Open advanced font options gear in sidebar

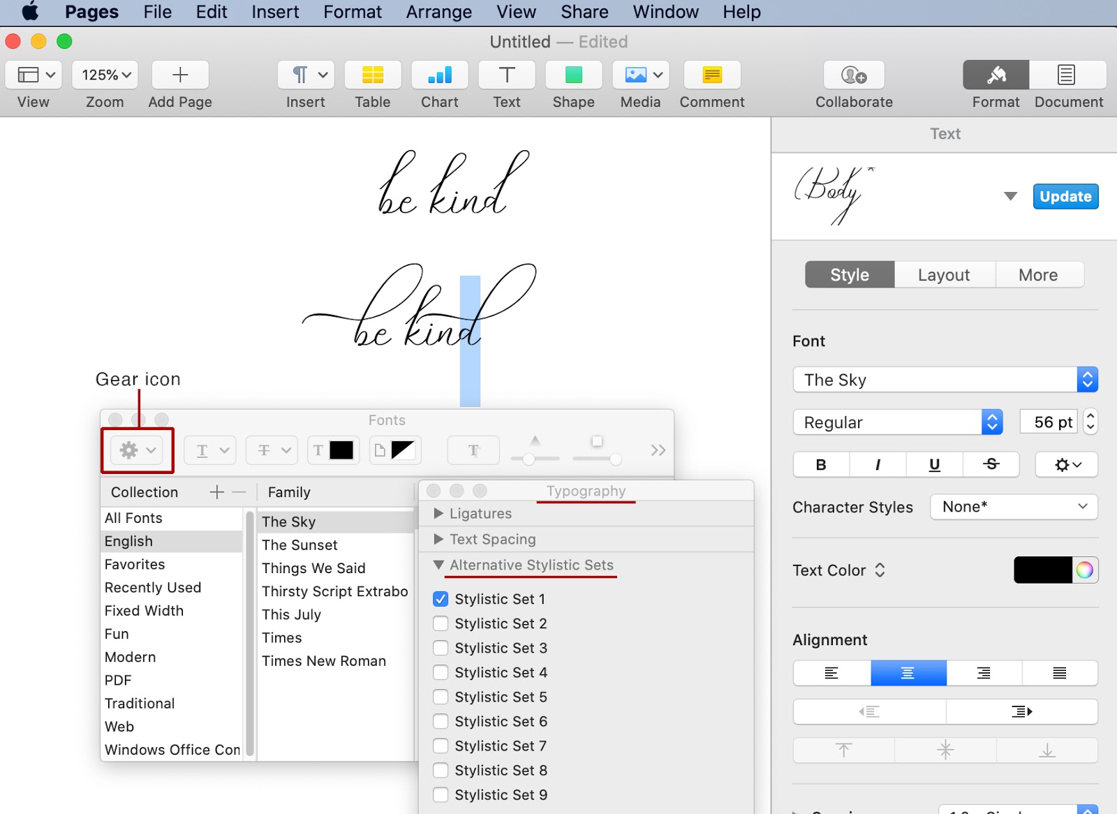[x=1067, y=464]
